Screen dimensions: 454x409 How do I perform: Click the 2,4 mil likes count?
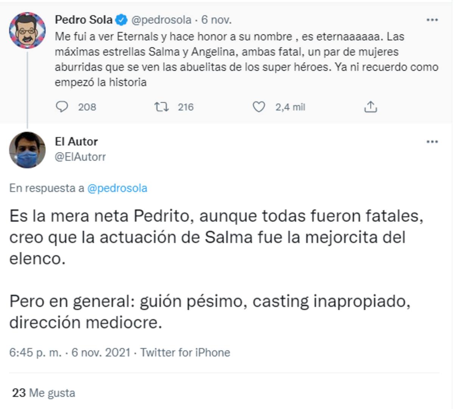click(290, 107)
